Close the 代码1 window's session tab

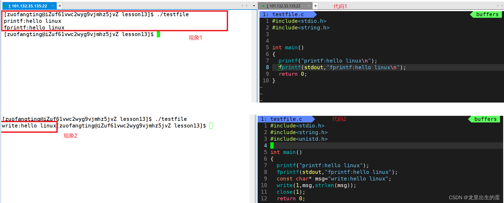click(x=309, y=6)
